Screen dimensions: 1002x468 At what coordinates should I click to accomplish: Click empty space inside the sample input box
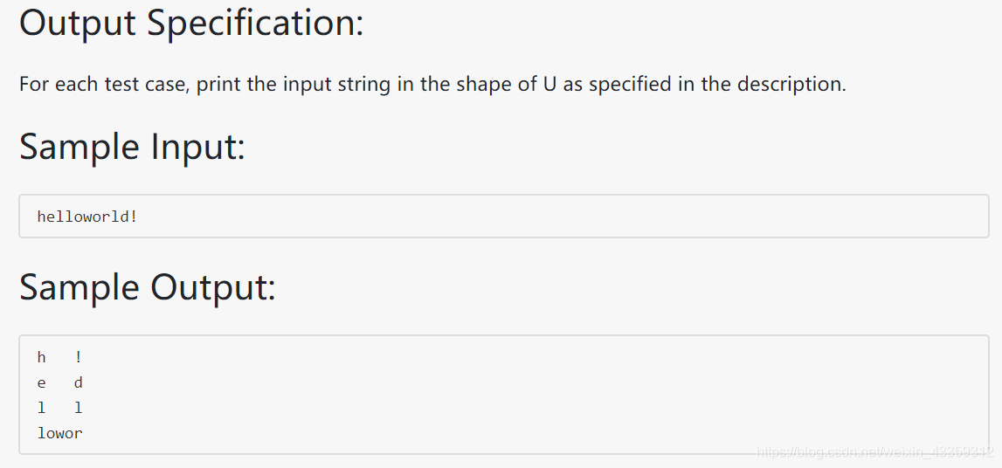coord(563,217)
